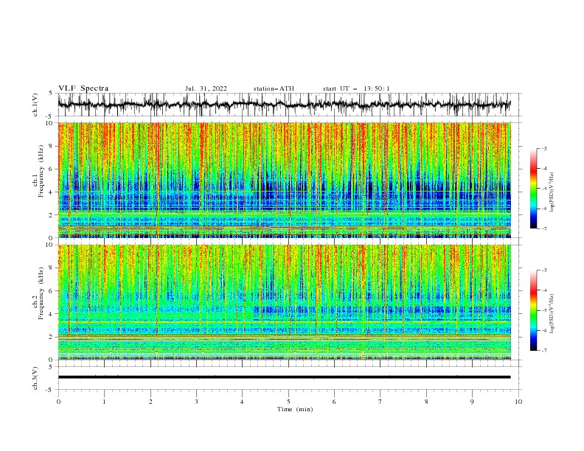This screenshot has width=584, height=451.
Task: Click the upper PSD color scale bar
Action: (533, 189)
